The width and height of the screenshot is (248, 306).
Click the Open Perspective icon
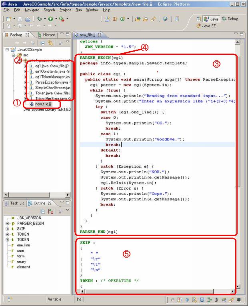(x=199, y=19)
